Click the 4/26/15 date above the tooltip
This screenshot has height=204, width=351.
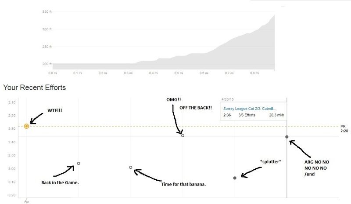[x=227, y=99]
